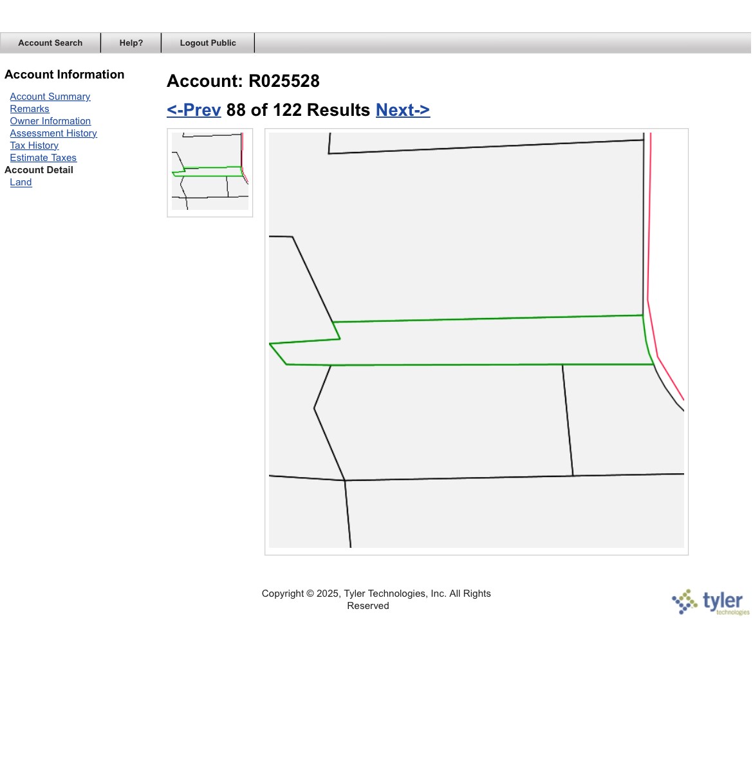Click the Tyler Technologies logo
Viewport: 753px width, 759px height.
[711, 602]
